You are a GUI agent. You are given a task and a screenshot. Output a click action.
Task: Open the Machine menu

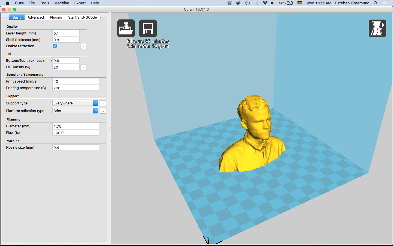tap(62, 3)
